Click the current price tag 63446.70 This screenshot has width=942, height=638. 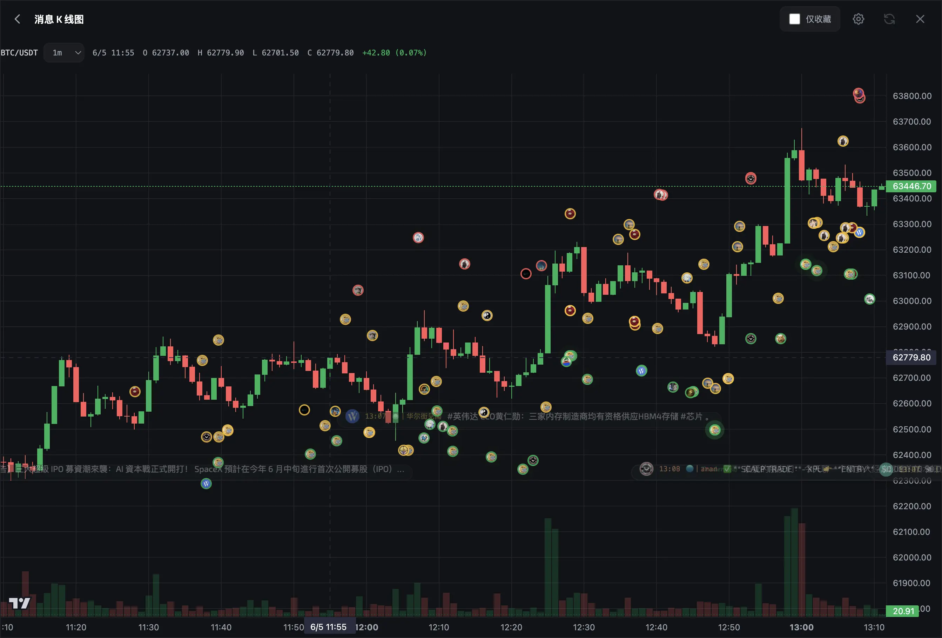tap(911, 186)
